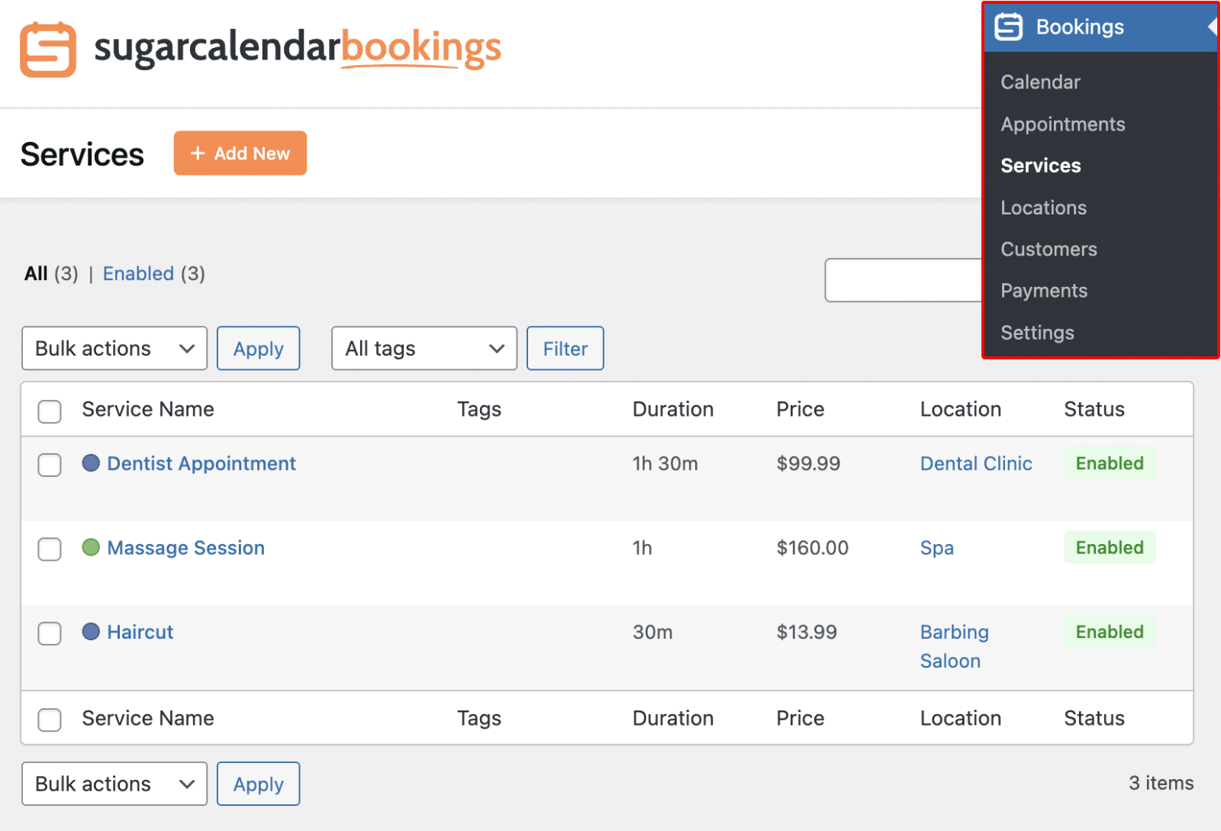Click the green dot beside Massage Session

[92, 547]
